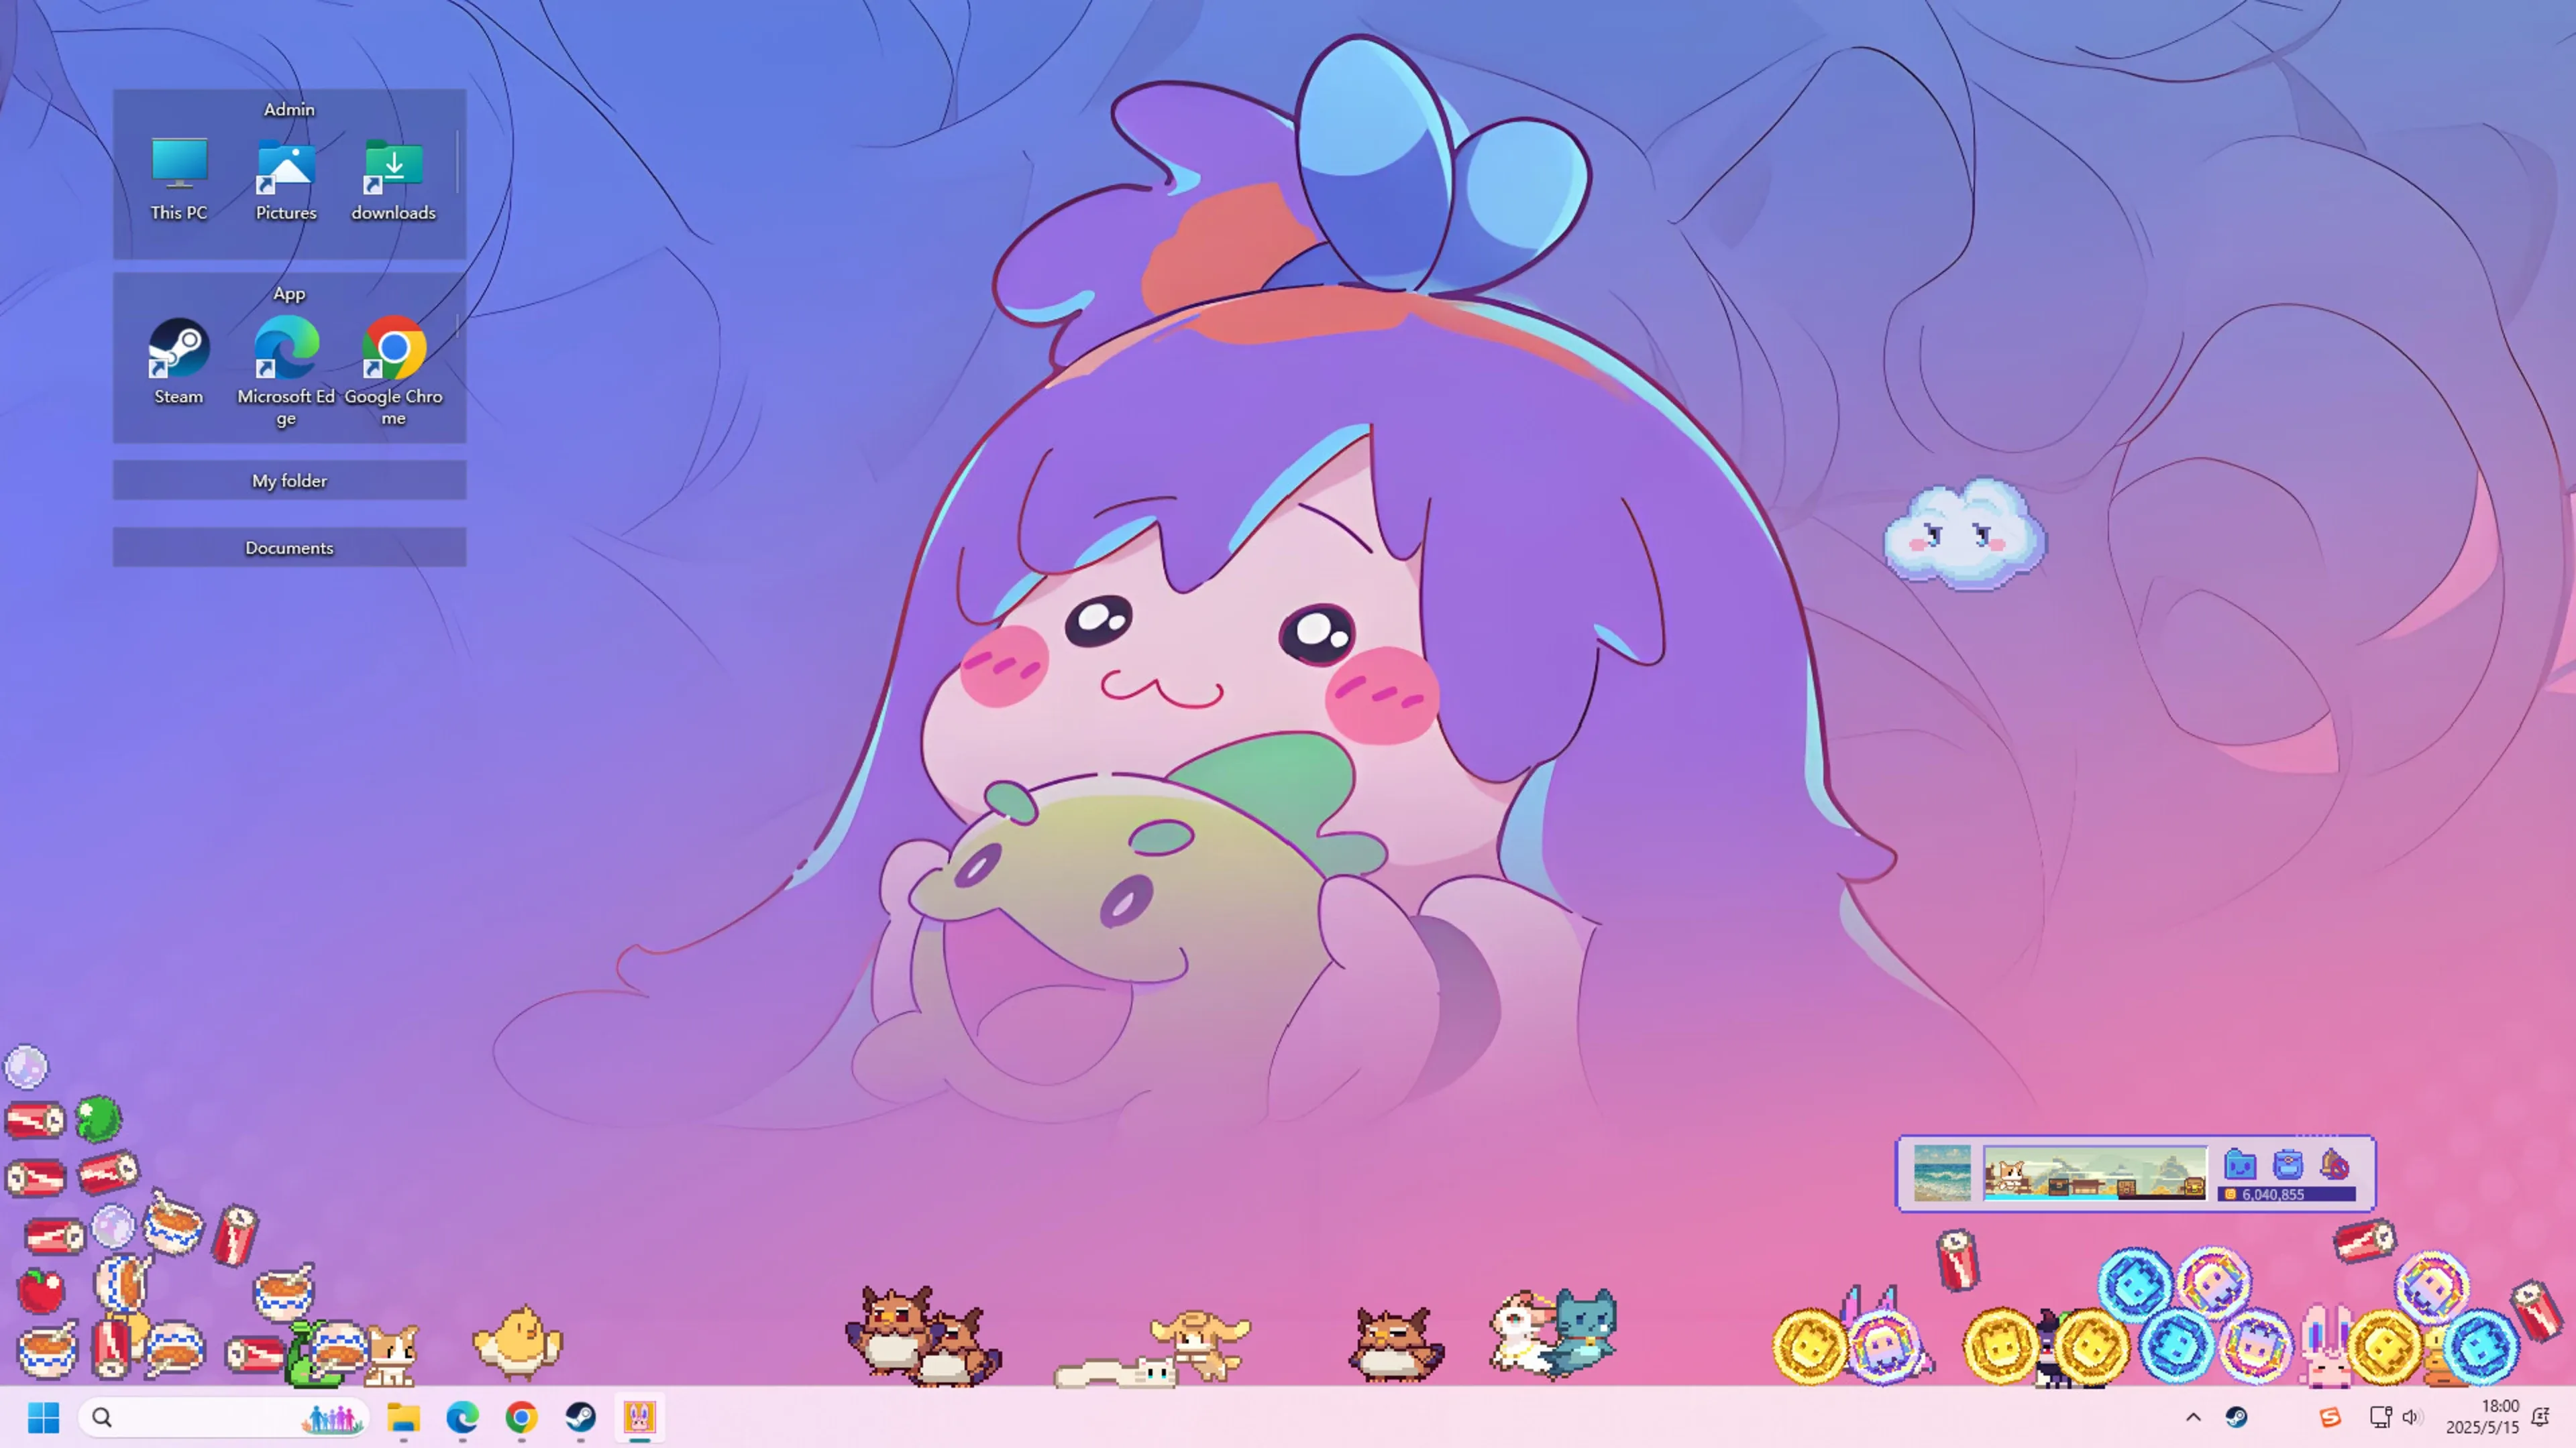Open the blue backpack inventory icon
Viewport: 2576px width, 1448px height.
2288,1165
